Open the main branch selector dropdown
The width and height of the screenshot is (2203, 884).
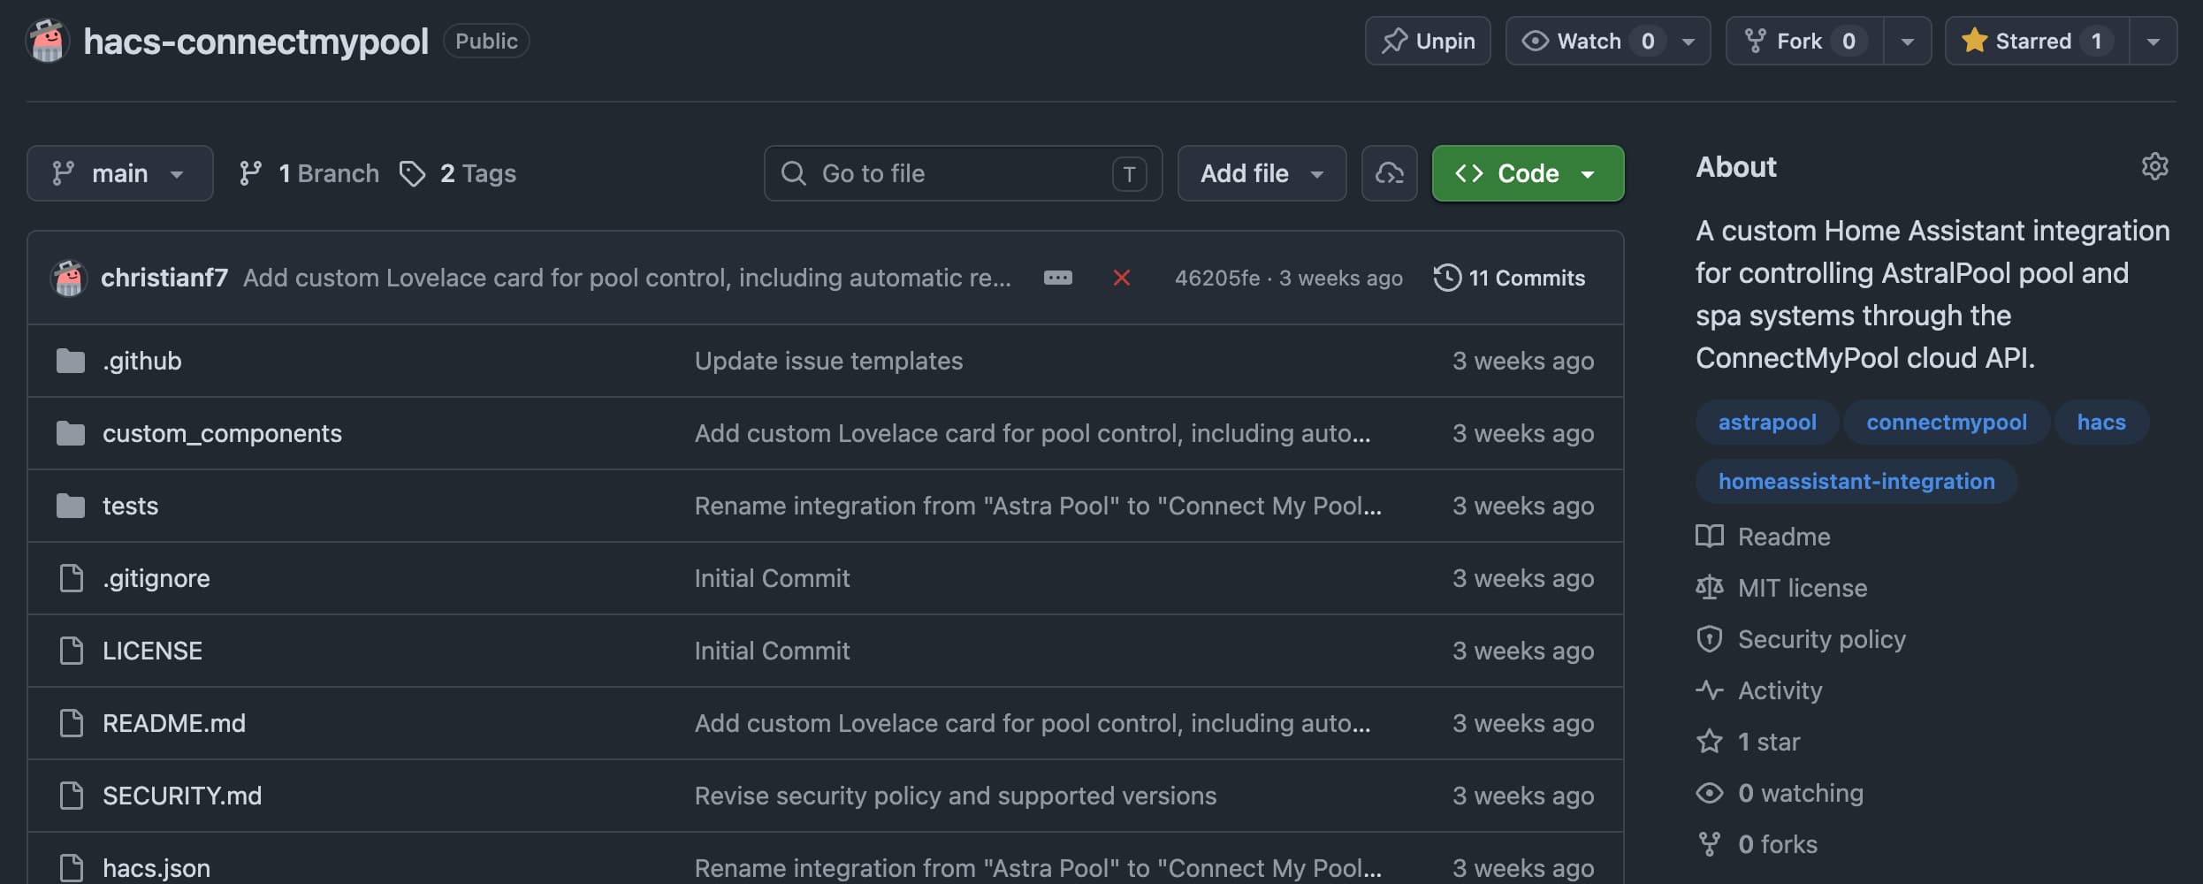tap(120, 173)
